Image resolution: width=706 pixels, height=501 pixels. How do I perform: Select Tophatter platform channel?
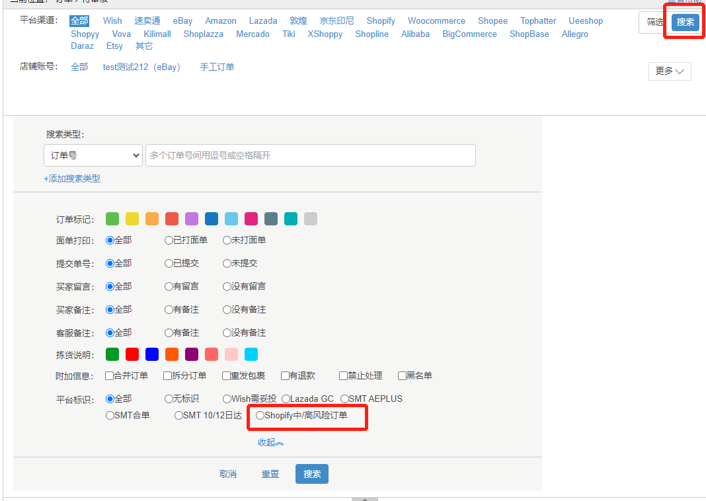tap(538, 20)
